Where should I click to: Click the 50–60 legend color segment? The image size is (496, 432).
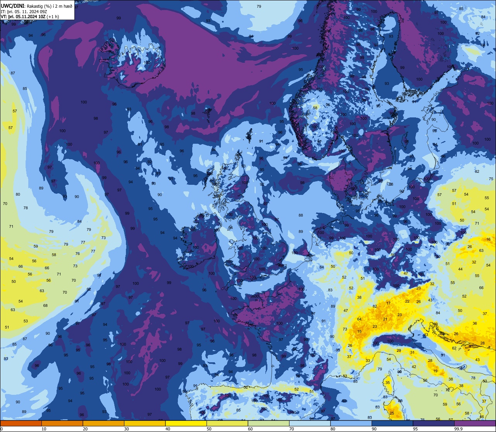click(x=227, y=423)
